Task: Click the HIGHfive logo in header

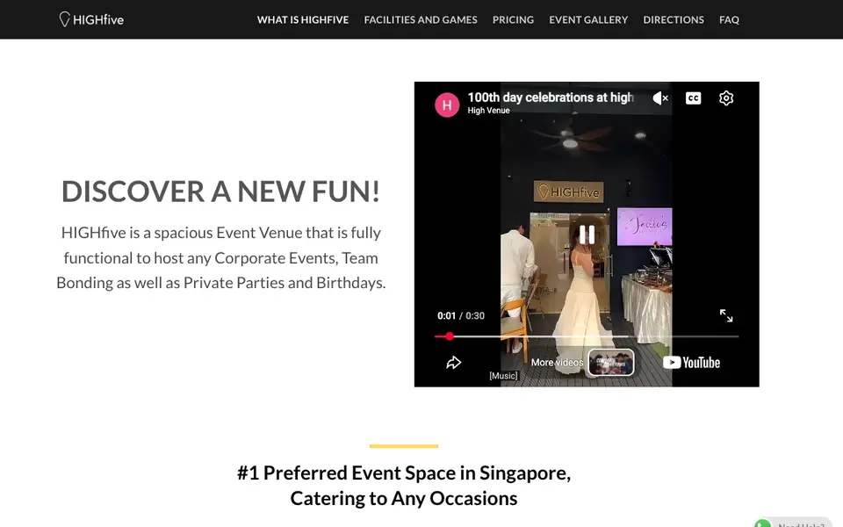Action: (91, 19)
